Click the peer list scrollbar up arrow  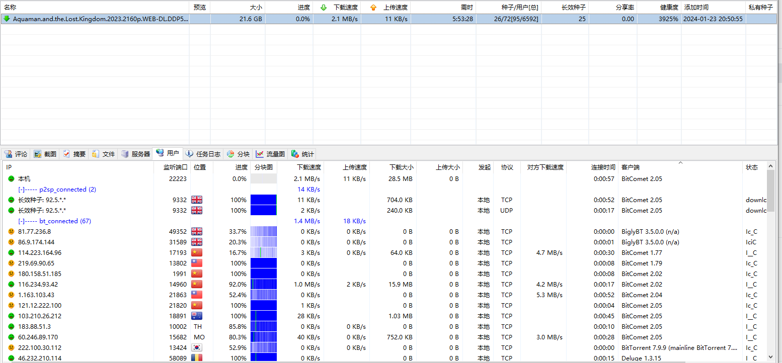click(770, 166)
